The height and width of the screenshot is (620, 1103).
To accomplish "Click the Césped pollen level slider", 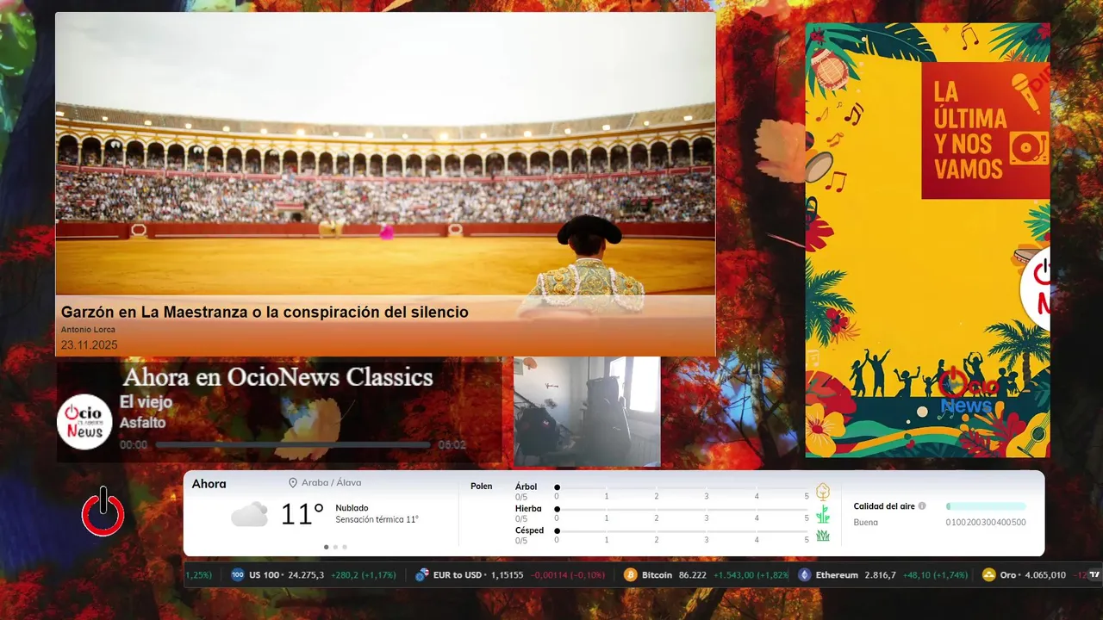I will tap(682, 531).
